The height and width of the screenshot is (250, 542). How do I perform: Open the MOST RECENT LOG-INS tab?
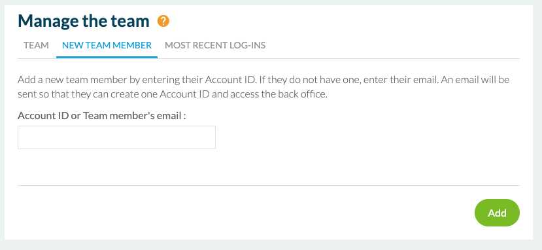point(215,45)
